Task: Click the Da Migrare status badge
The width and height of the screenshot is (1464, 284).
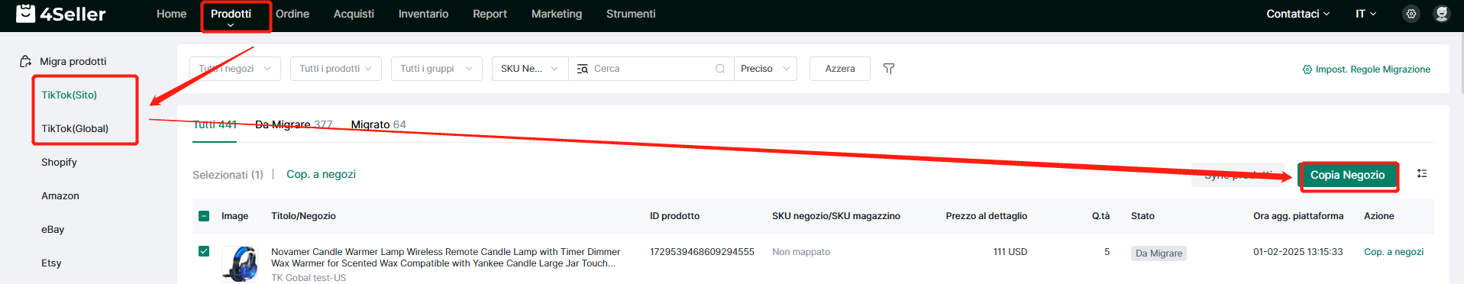Action: point(1159,253)
